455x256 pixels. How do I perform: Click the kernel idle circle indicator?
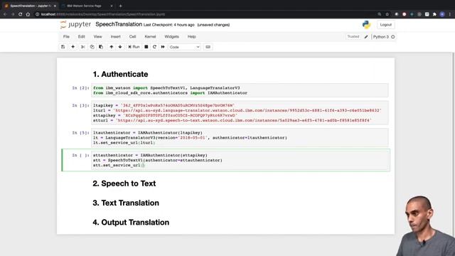pyautogui.click(x=393, y=37)
